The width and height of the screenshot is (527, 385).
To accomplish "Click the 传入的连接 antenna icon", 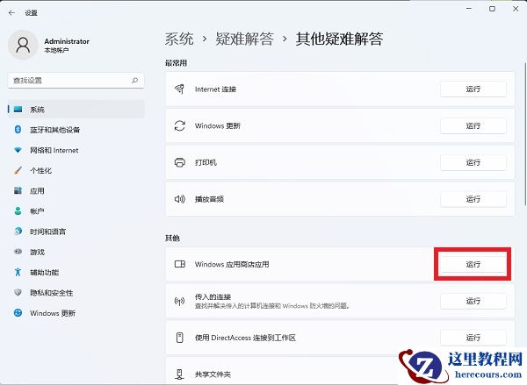I will (179, 301).
